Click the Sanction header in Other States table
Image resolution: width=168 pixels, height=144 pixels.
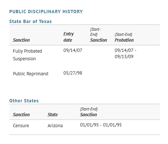[21, 115]
